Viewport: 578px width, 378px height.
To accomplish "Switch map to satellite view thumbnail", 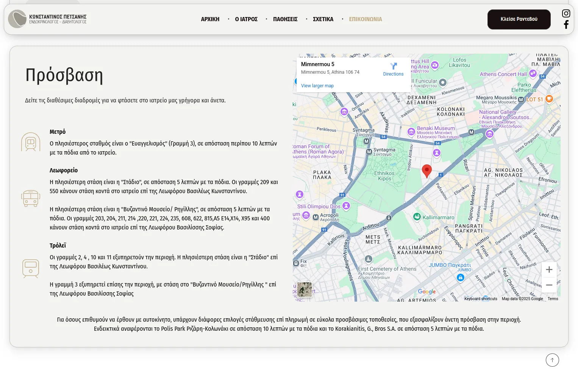I will (304, 290).
